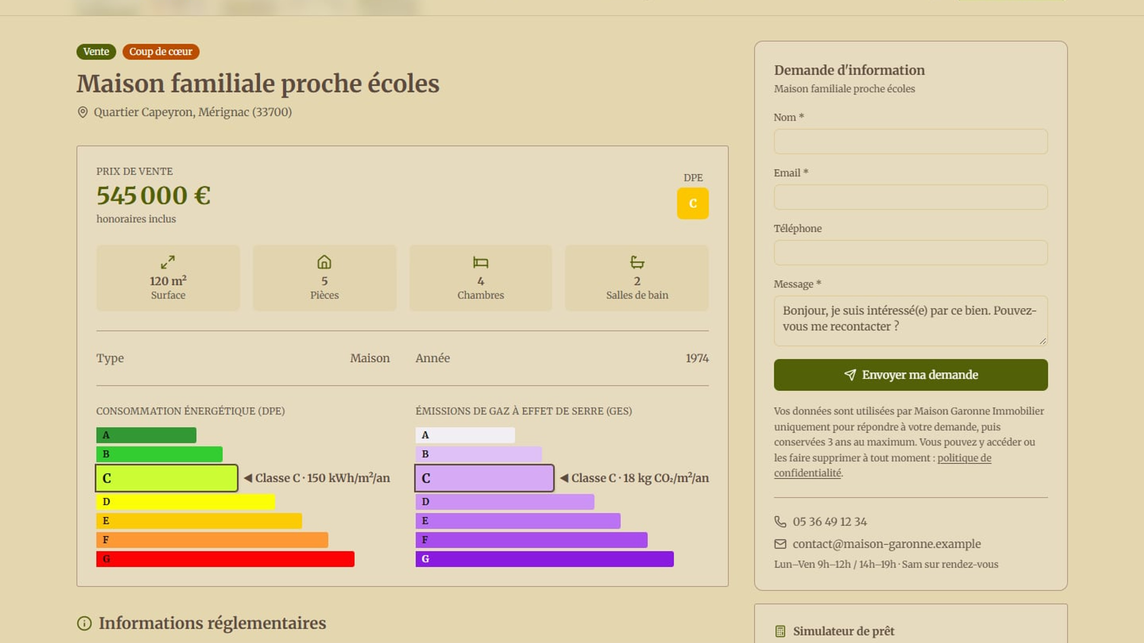
Task: Click inside the Message textarea
Action: pyautogui.click(x=911, y=321)
